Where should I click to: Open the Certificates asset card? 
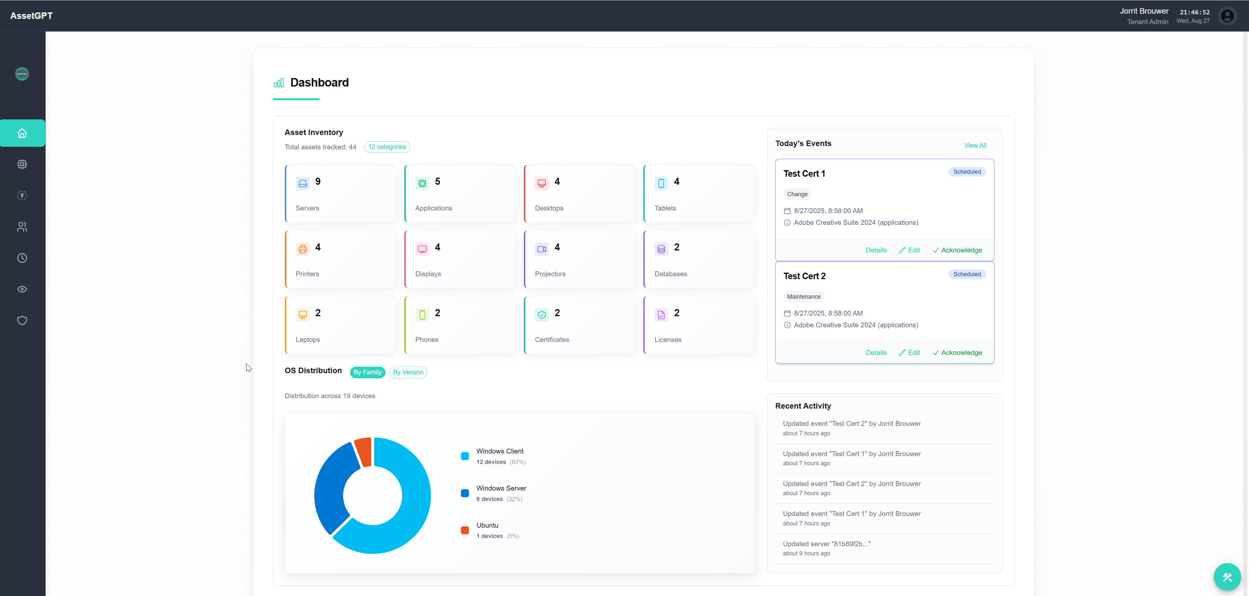tap(580, 325)
